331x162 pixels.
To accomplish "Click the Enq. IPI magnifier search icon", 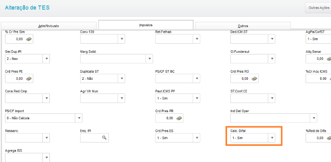I will [x=104, y=138].
